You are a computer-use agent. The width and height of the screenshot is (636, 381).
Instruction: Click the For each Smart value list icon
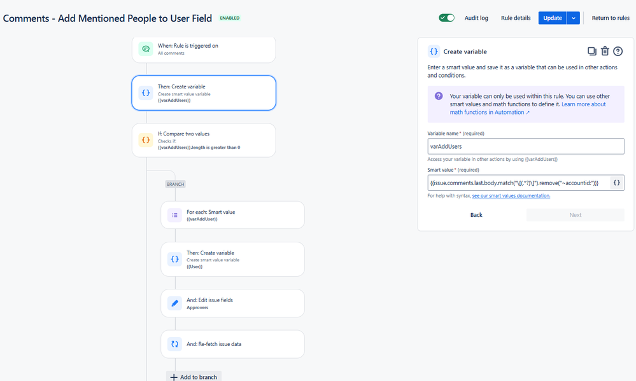tap(174, 215)
